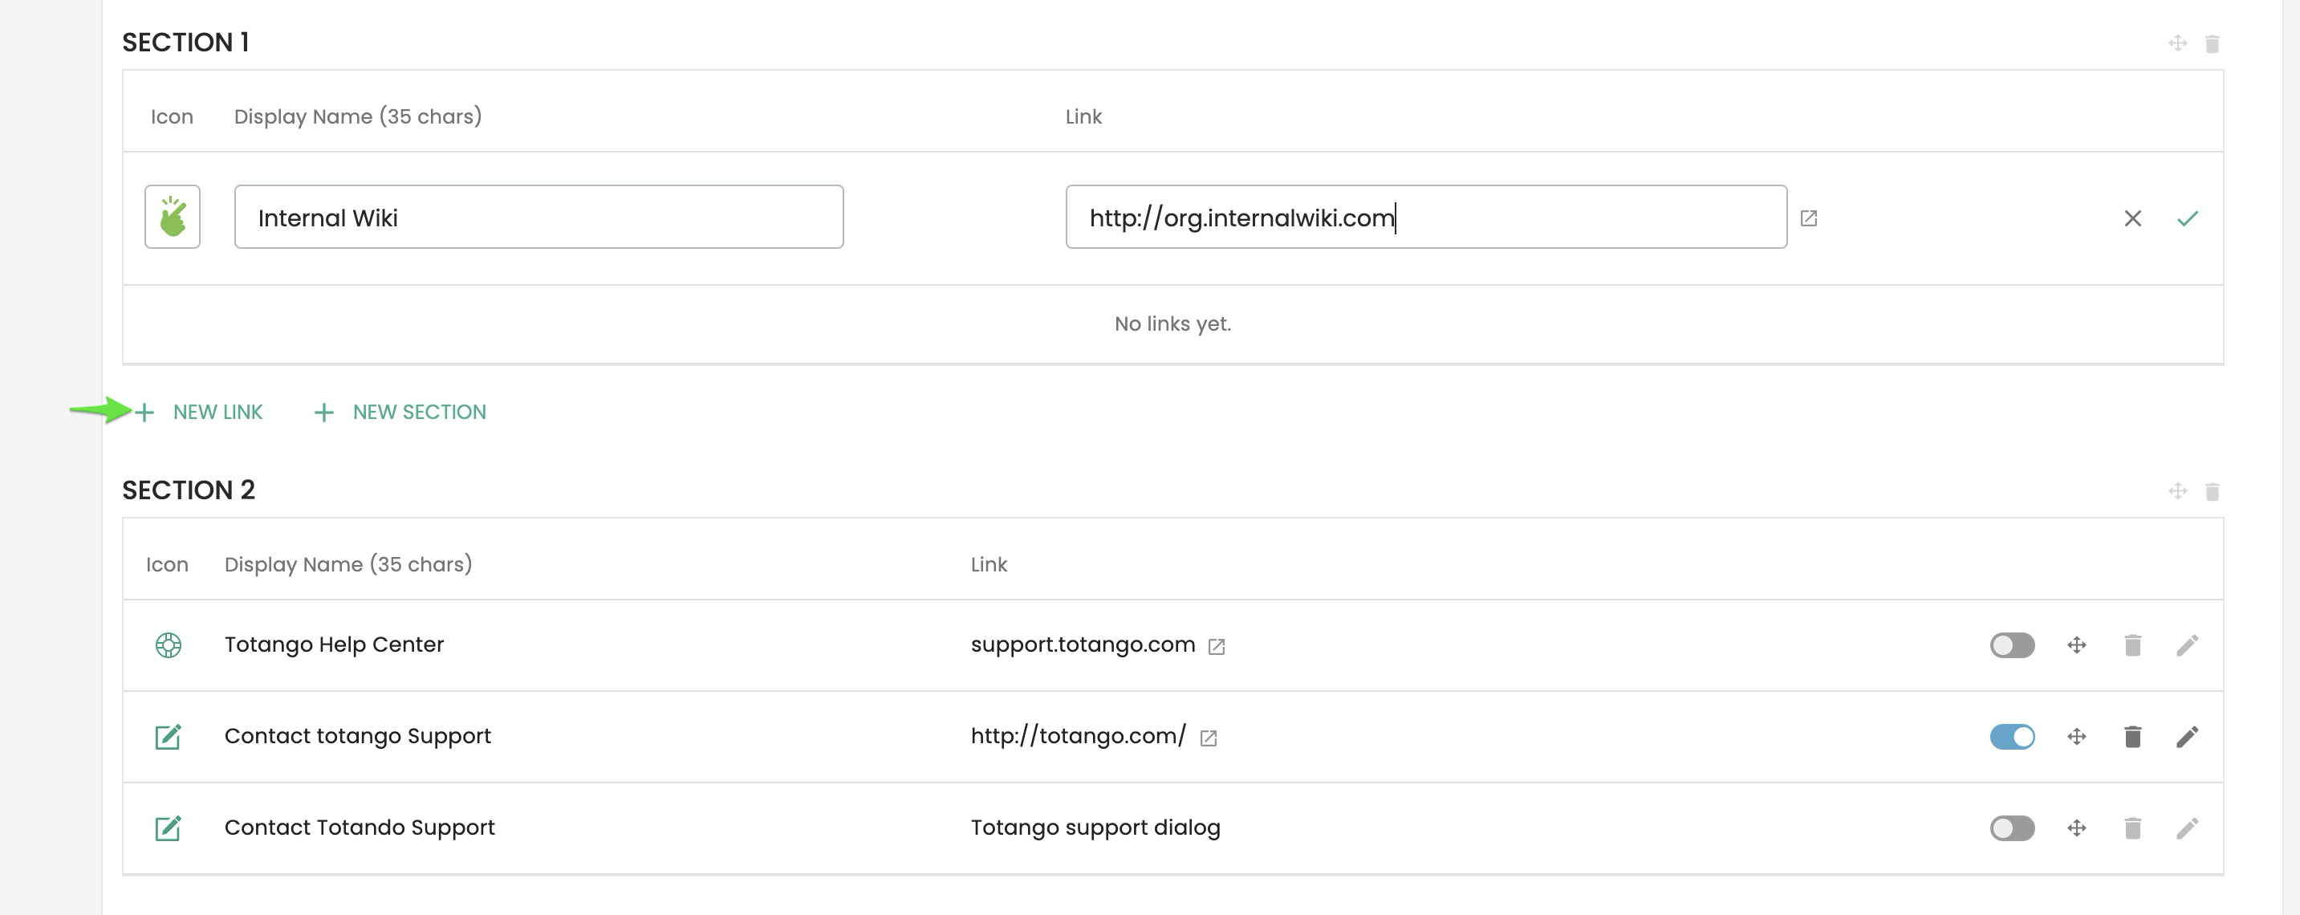Delete the Contact totango Support link
Viewport: 2300px width, 915px height.
(2132, 737)
